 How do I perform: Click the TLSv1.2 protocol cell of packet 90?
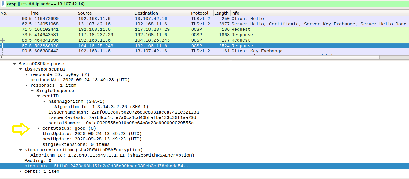[201, 51]
